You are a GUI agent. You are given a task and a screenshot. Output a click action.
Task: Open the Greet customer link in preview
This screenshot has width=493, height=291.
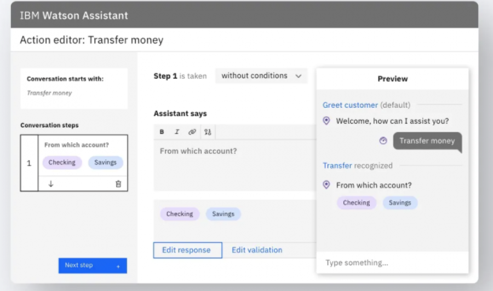tap(350, 105)
